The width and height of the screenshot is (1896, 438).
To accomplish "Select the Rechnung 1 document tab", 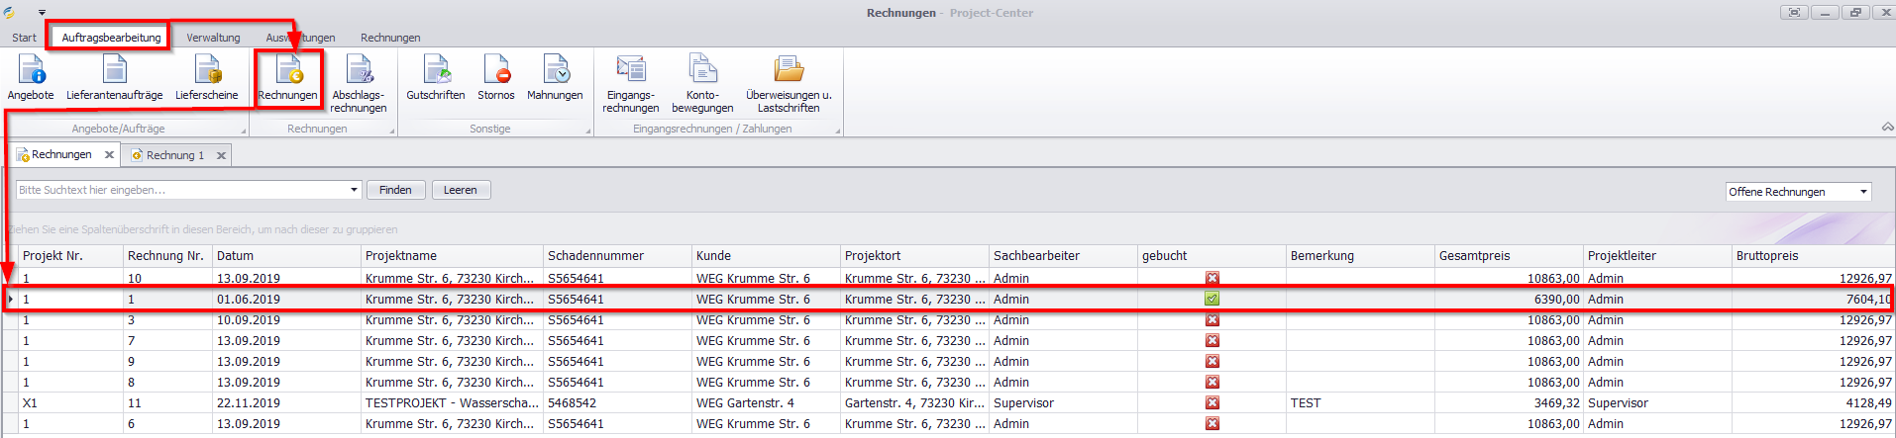I will pyautogui.click(x=174, y=155).
